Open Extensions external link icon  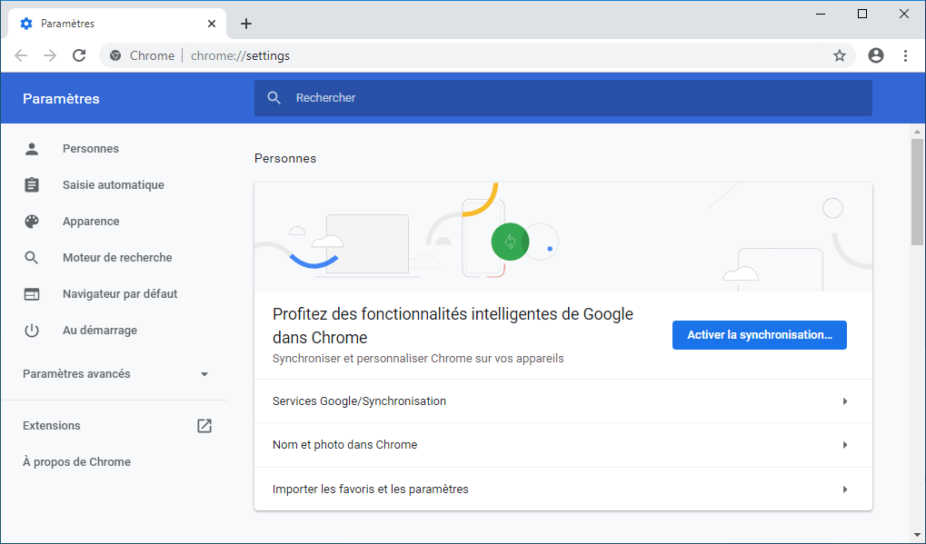(x=204, y=426)
